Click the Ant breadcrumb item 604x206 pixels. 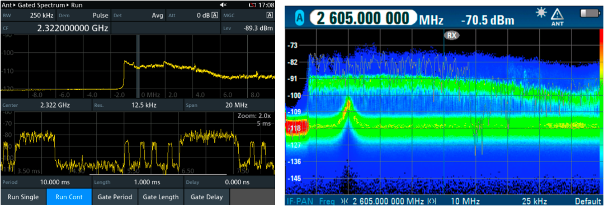click(7, 5)
